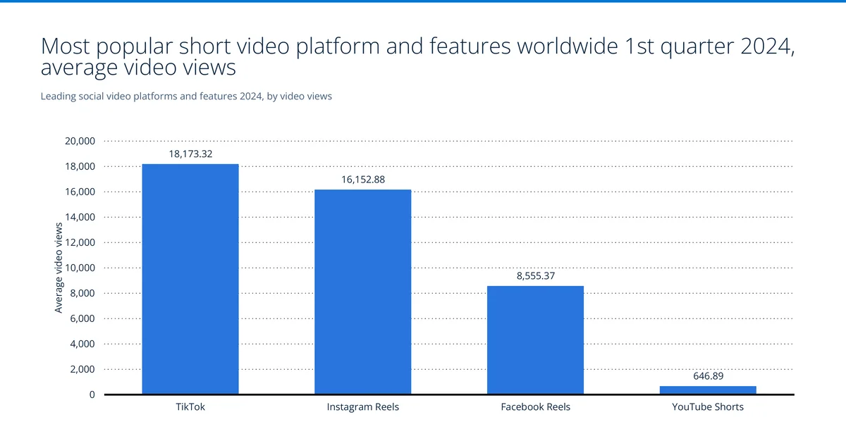The width and height of the screenshot is (846, 429).
Task: Select the 16,152.88 value label
Action: point(363,179)
